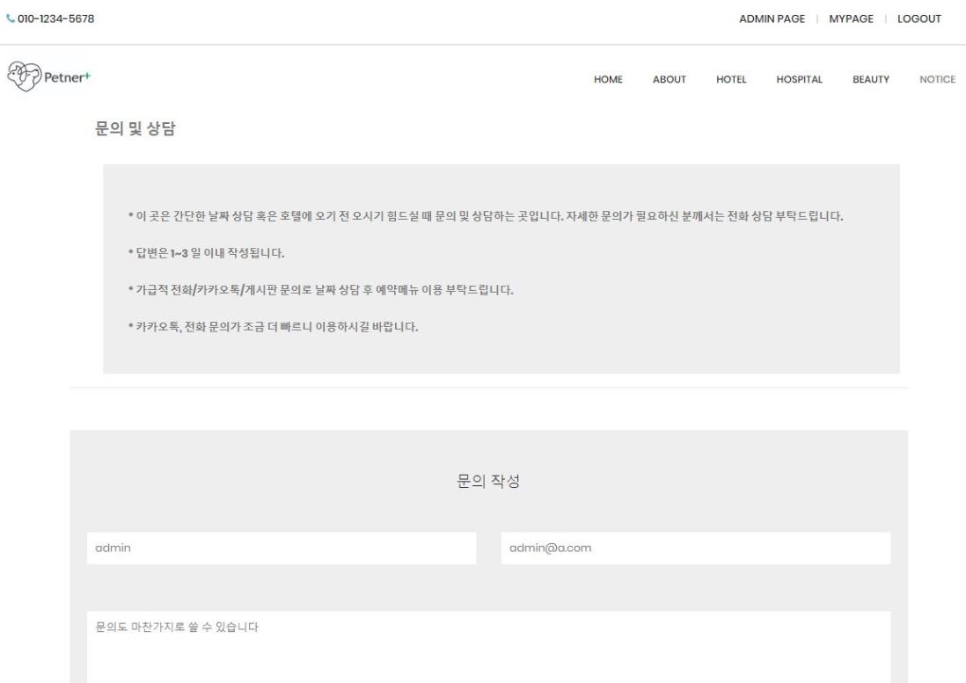Viewport: 966px width, 683px height.
Task: Click the first notice line starting 이 곳은 간단한
Action: [x=486, y=216]
